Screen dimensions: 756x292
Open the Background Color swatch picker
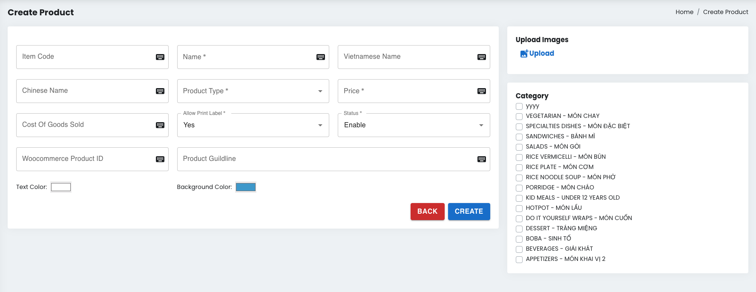[x=246, y=187]
